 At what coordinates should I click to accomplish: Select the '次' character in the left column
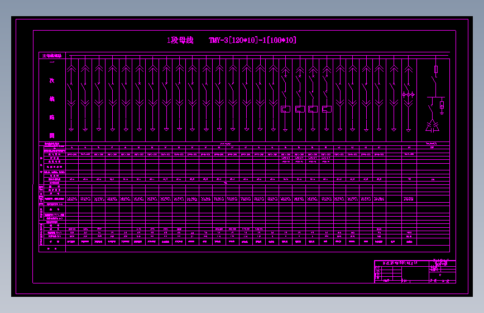pos(52,80)
